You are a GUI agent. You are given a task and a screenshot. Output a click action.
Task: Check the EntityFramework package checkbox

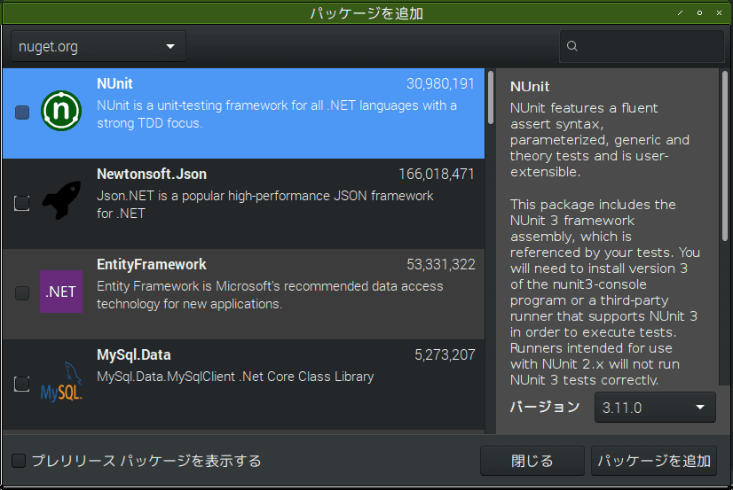(x=22, y=293)
